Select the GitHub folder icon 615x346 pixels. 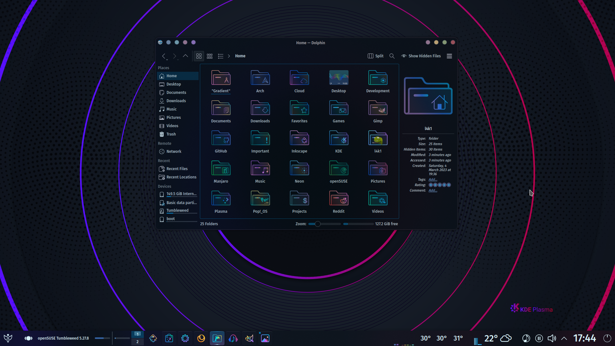click(x=221, y=138)
